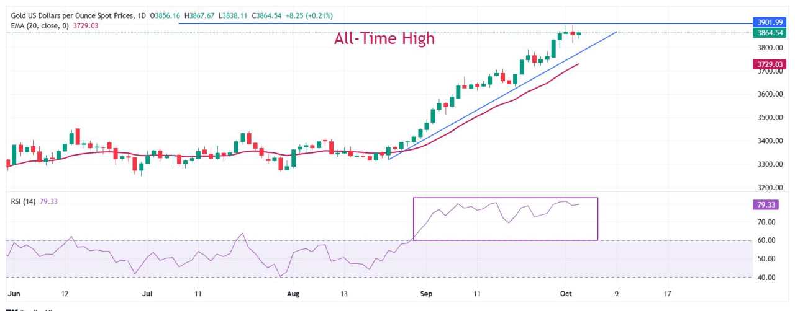
Task: Select the EMA (20, close, 0) indicator label
Action: tap(41, 25)
